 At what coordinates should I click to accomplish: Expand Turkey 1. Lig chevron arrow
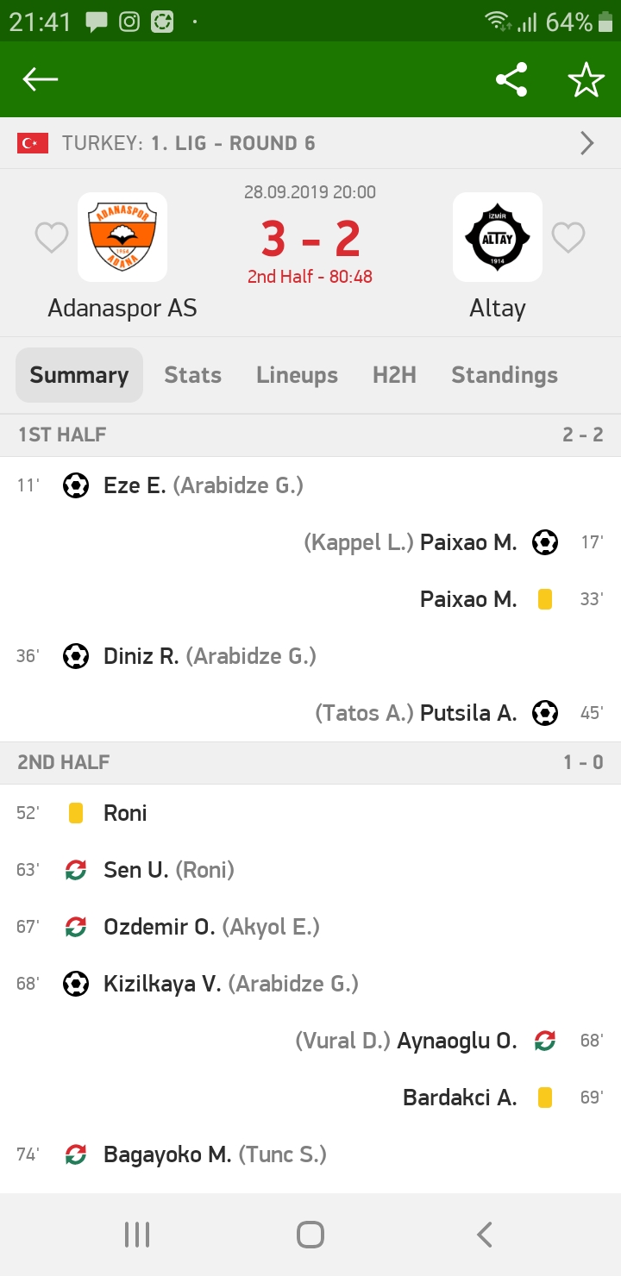pos(587,143)
